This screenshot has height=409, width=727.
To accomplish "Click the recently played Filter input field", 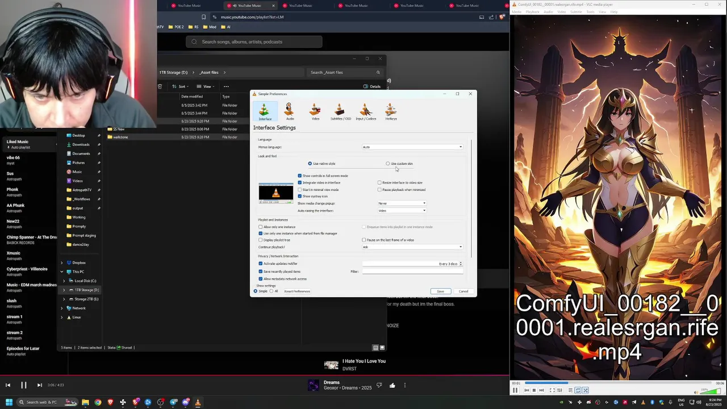I will [x=412, y=272].
